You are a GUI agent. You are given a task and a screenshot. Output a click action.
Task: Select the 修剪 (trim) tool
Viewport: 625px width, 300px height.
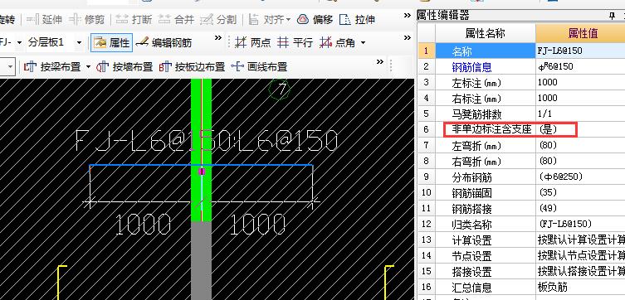[x=87, y=19]
